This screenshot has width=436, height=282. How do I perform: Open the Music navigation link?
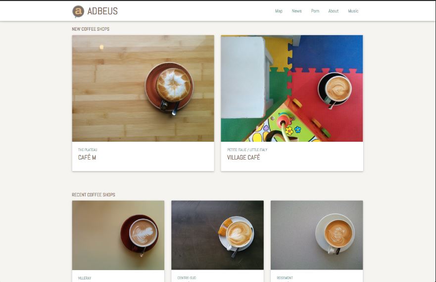click(353, 11)
